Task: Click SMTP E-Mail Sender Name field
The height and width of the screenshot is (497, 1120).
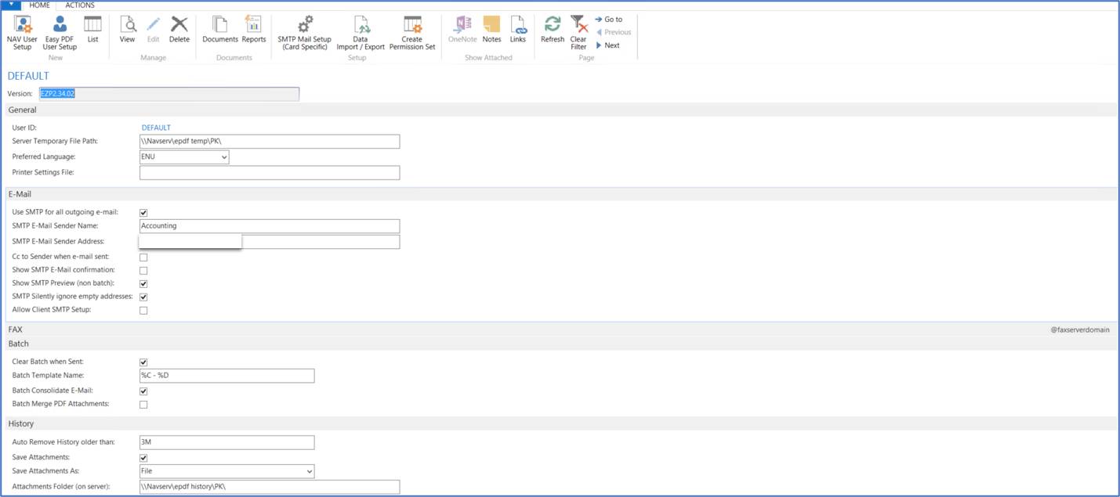Action: [270, 226]
